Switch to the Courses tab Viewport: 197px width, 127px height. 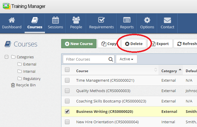point(35,23)
